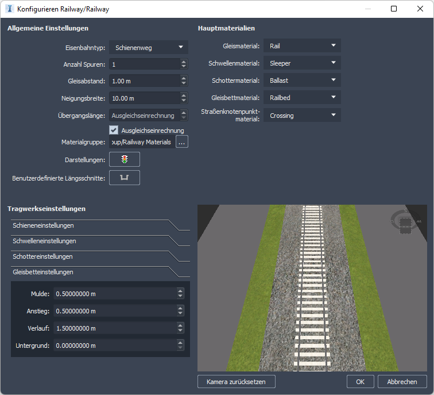Viewport: 434px width, 395px height.
Task: Confirm with the OK button
Action: pos(360,382)
